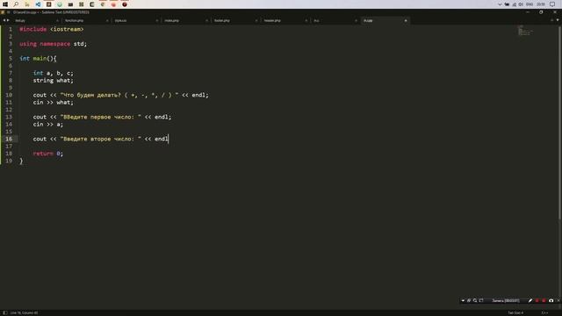
Task: Expand the recorder toolbar arrow dropdown
Action: (x=463, y=300)
